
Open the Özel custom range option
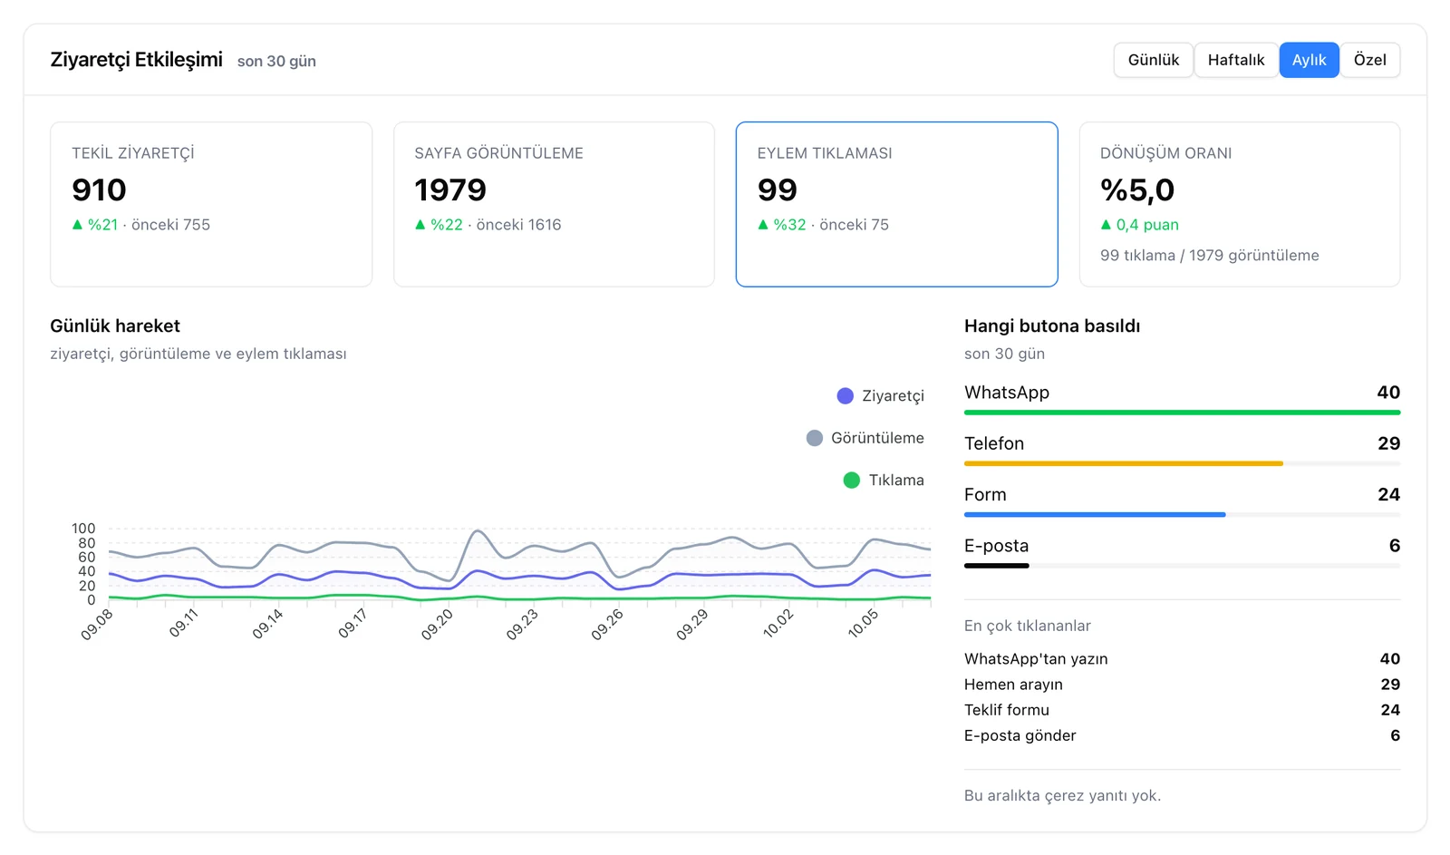(x=1369, y=60)
